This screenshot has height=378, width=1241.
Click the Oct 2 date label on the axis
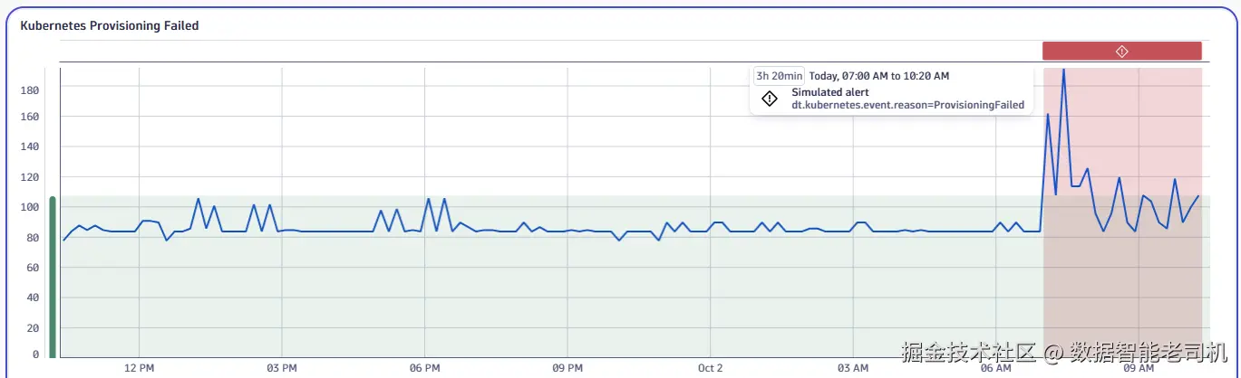[x=710, y=368]
